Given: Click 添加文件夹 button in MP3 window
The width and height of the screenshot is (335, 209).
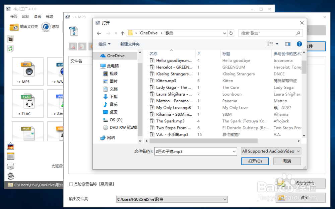Looking at the screenshot, I should pos(300,183).
